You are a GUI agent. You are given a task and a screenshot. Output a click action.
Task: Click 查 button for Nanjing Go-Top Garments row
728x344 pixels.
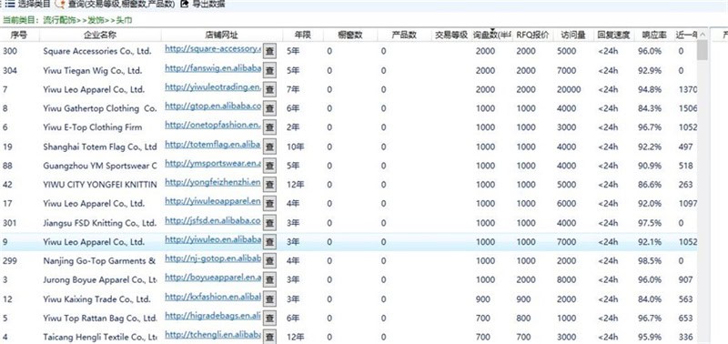269,261
